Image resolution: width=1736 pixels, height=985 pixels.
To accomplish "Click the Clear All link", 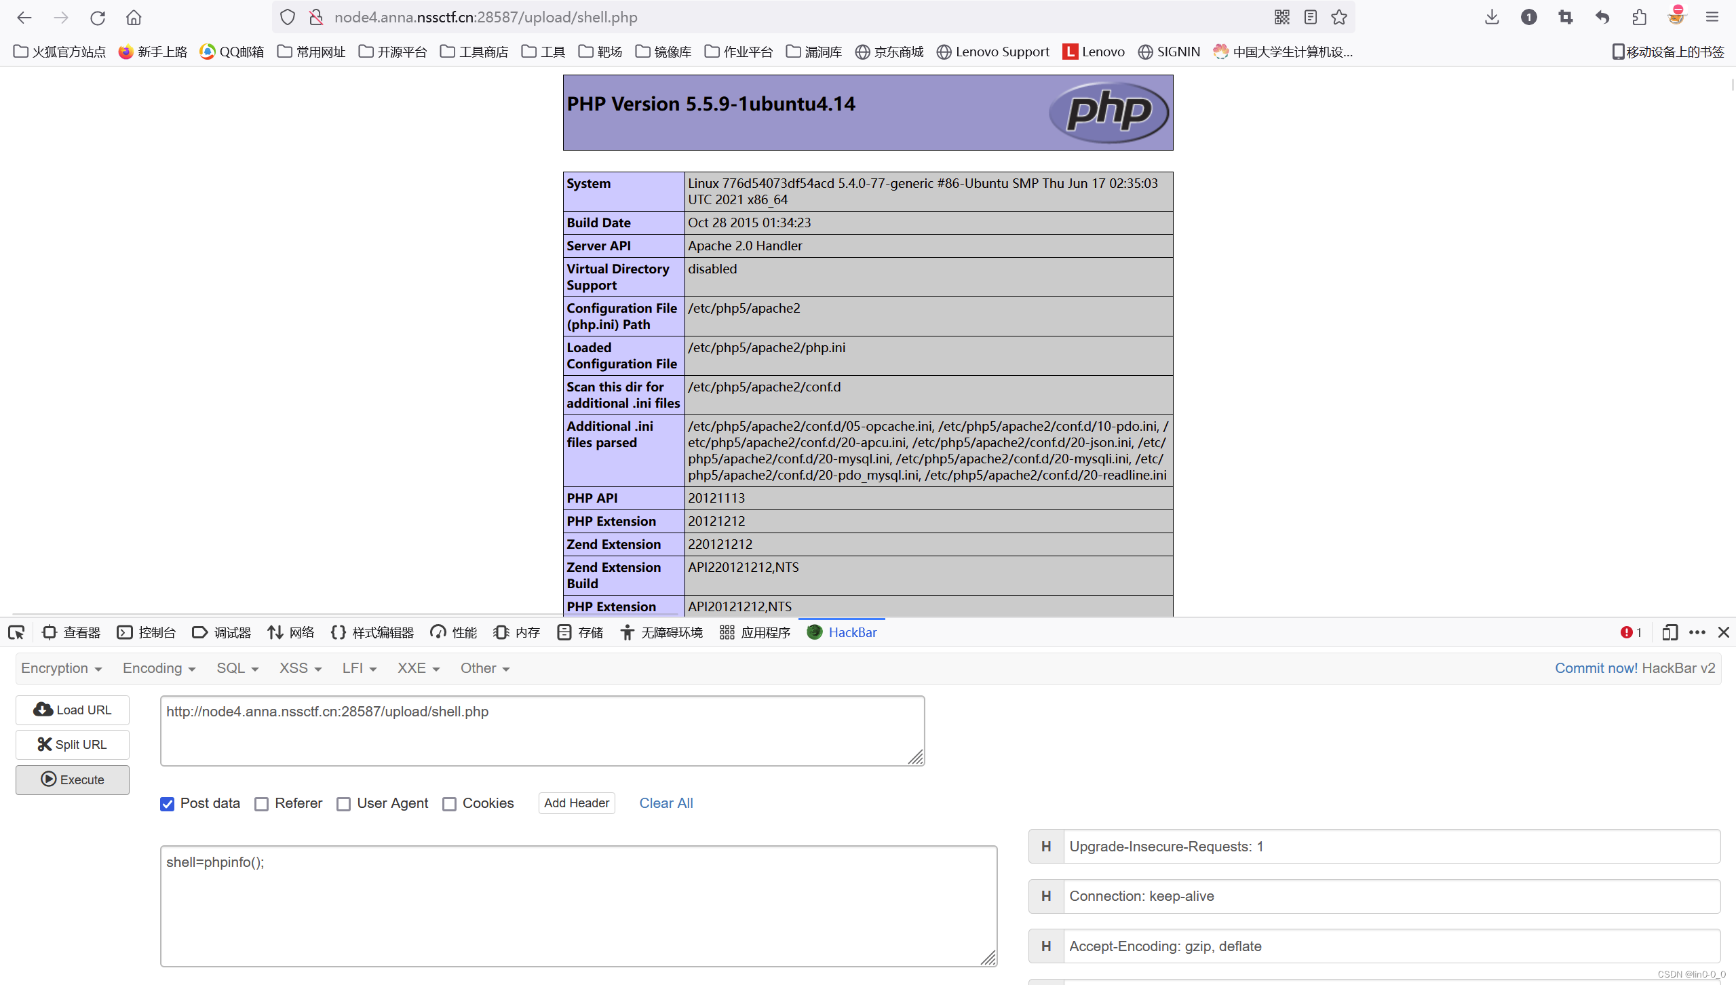I will click(666, 803).
